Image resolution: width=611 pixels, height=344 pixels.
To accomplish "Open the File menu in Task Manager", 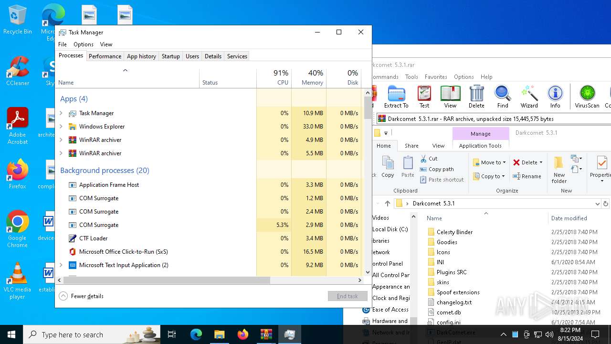I will click(63, 44).
